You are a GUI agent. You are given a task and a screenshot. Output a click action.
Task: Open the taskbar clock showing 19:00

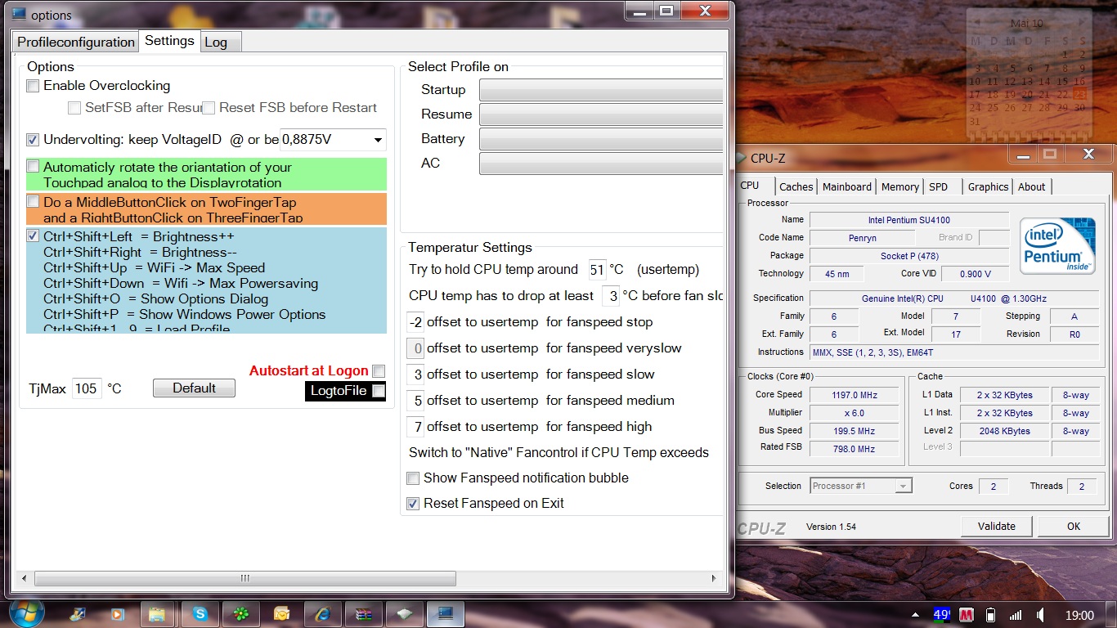(1079, 615)
